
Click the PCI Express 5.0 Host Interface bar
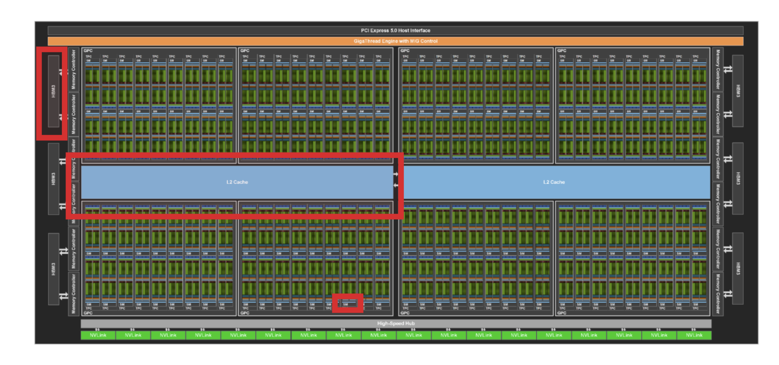pos(395,30)
